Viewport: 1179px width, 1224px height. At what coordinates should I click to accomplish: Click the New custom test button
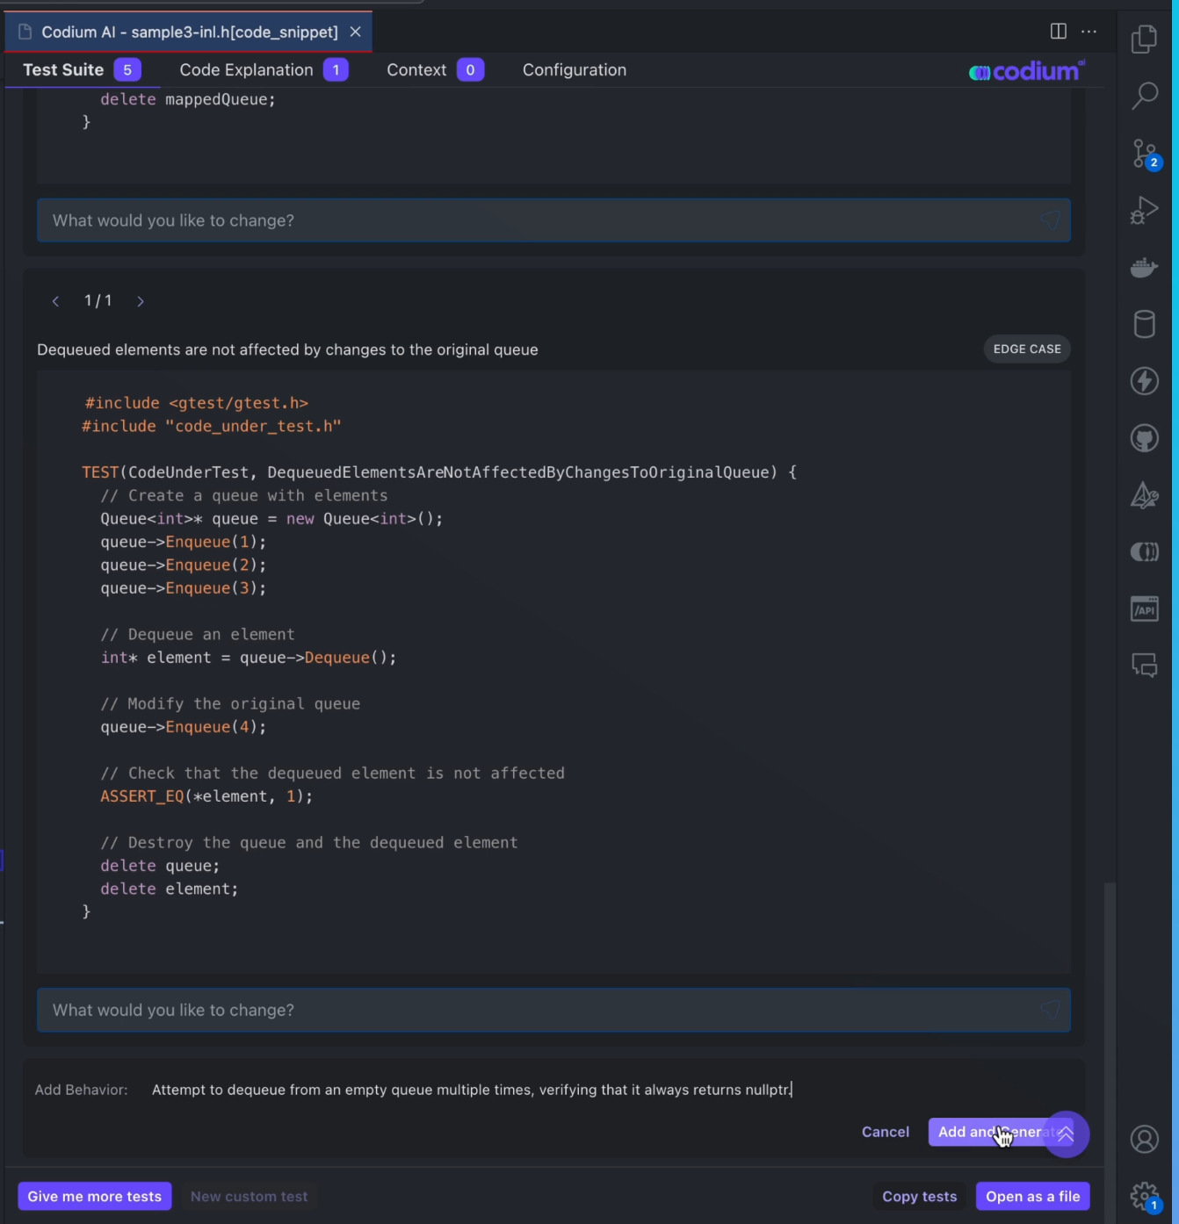[x=250, y=1196]
